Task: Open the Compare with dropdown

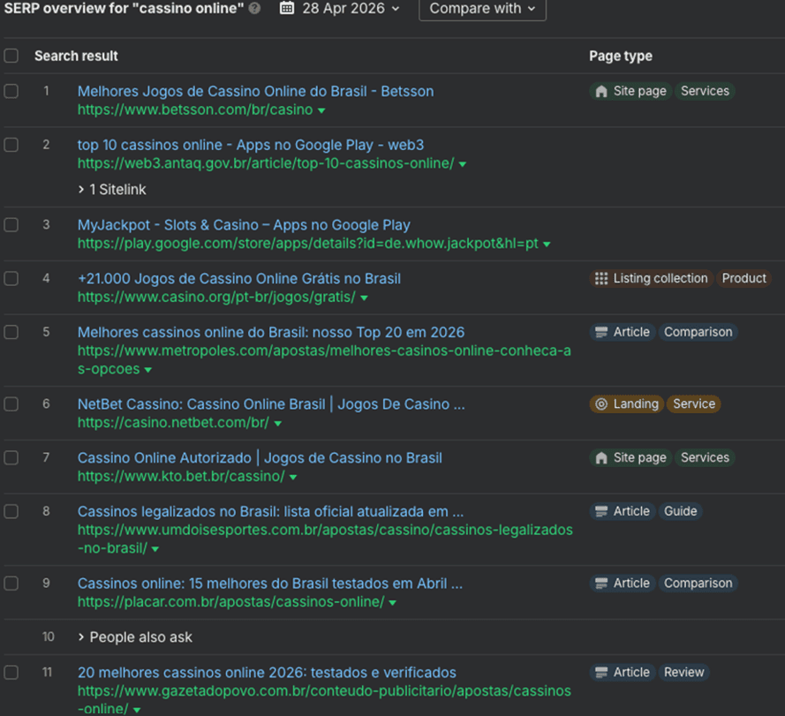Action: click(482, 9)
